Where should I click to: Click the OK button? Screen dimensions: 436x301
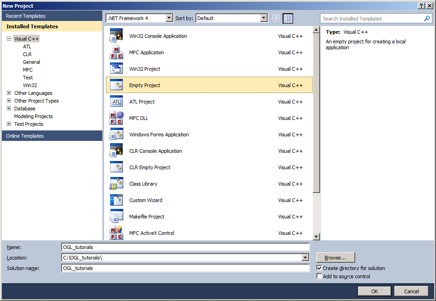click(374, 291)
